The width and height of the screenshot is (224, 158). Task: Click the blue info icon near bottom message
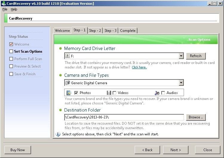58,134
